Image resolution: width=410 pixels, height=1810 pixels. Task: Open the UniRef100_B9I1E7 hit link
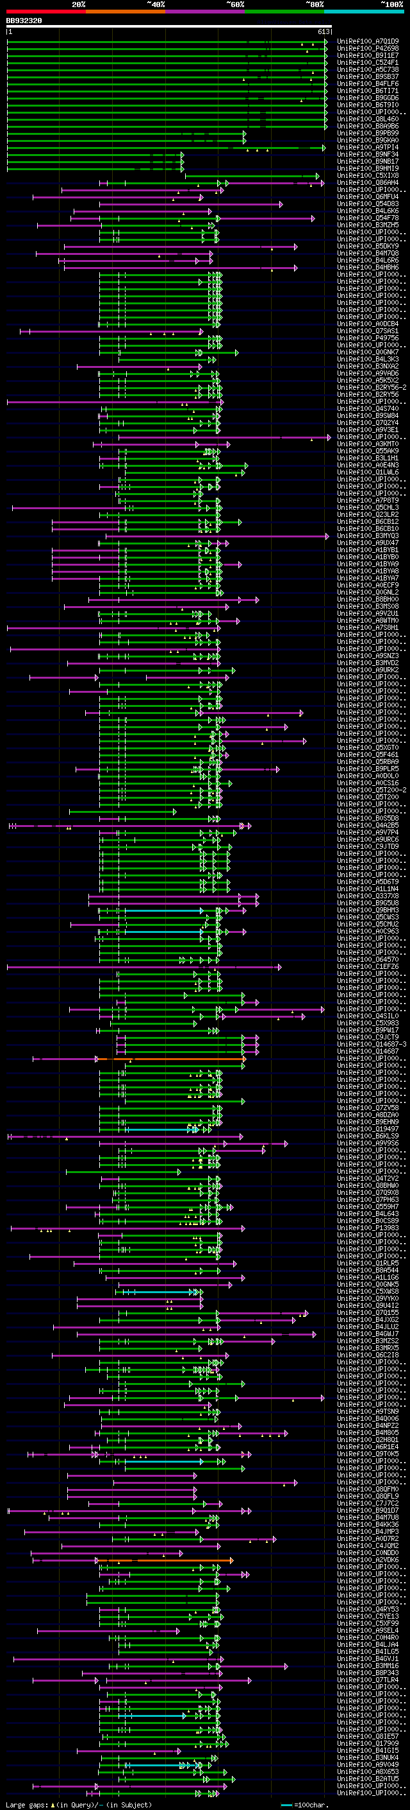tap(368, 55)
